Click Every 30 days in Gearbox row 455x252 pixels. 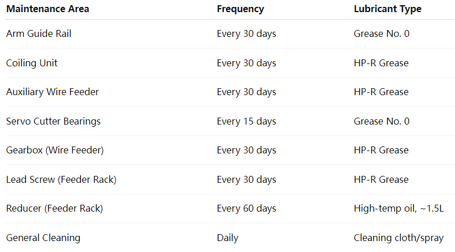[247, 150]
